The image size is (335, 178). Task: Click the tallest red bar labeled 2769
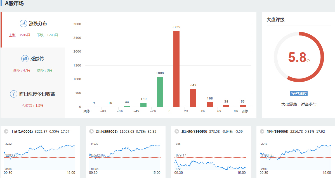[x=176, y=69]
